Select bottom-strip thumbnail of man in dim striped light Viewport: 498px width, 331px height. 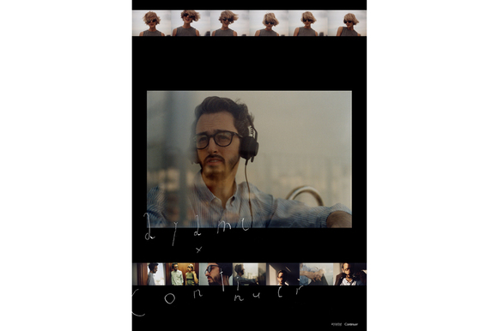[283, 274]
